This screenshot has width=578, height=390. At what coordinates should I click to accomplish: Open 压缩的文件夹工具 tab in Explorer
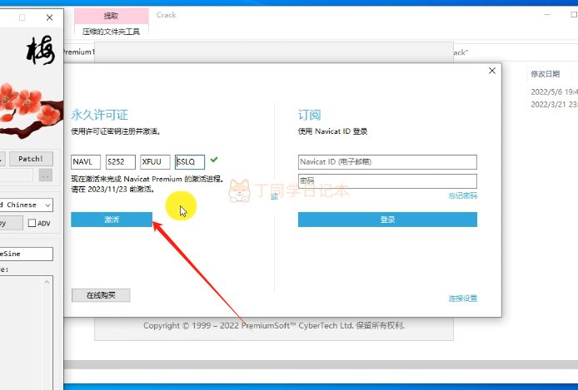(x=111, y=32)
